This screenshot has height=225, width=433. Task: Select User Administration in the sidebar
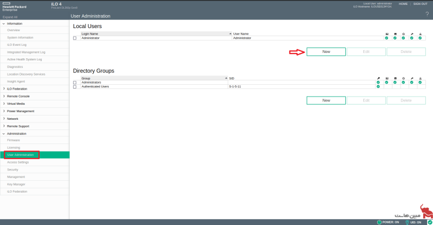35,155
